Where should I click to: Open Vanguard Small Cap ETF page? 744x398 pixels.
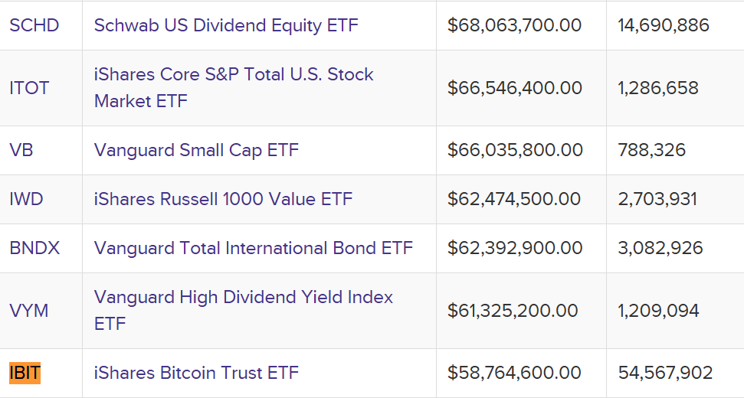(x=196, y=150)
